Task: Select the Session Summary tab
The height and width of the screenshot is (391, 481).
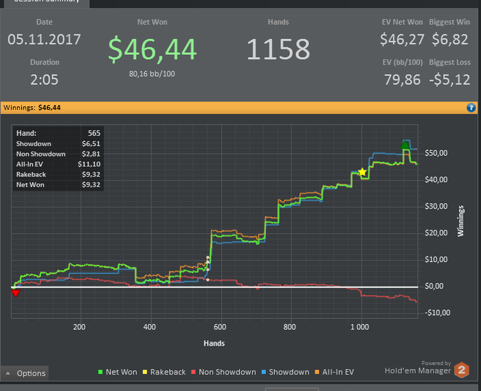Action: pos(47,3)
